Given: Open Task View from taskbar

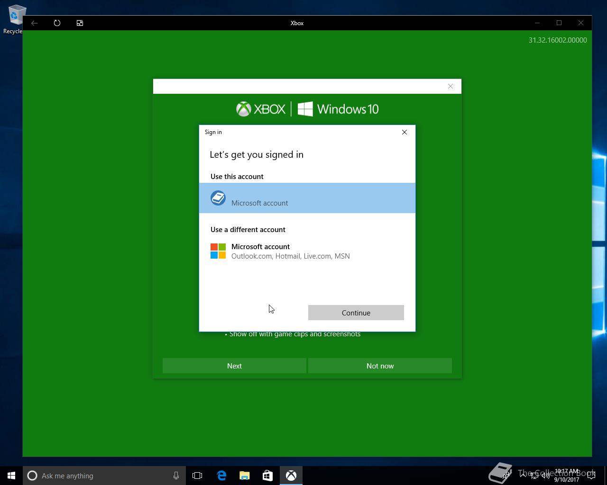Looking at the screenshot, I should tap(197, 476).
